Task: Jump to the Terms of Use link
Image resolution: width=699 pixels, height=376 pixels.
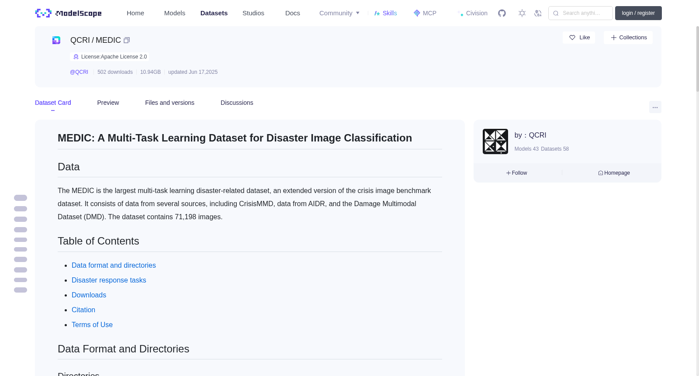Action: pos(92,324)
